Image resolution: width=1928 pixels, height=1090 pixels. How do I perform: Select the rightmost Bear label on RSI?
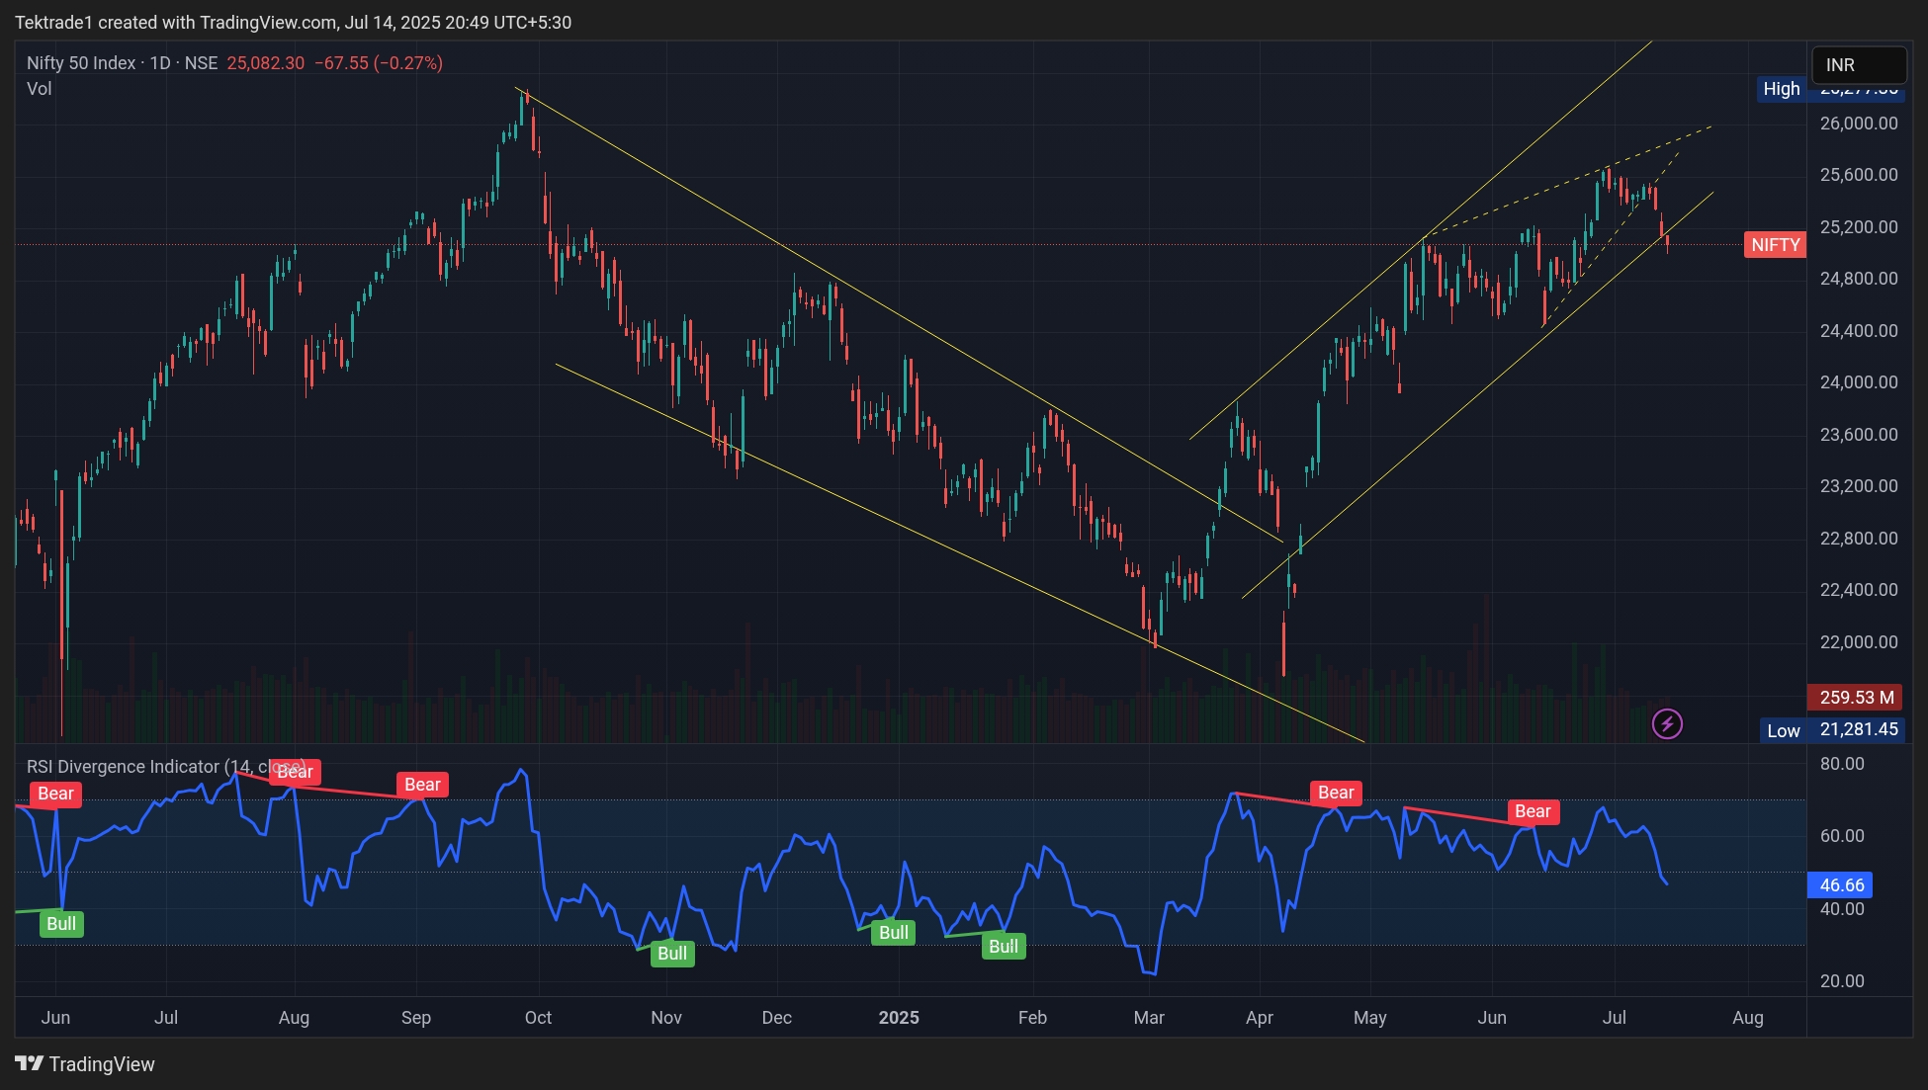coord(1533,812)
